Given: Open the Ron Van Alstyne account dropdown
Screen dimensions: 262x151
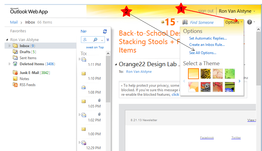Looking at the screenshot, I should tap(254, 11).
